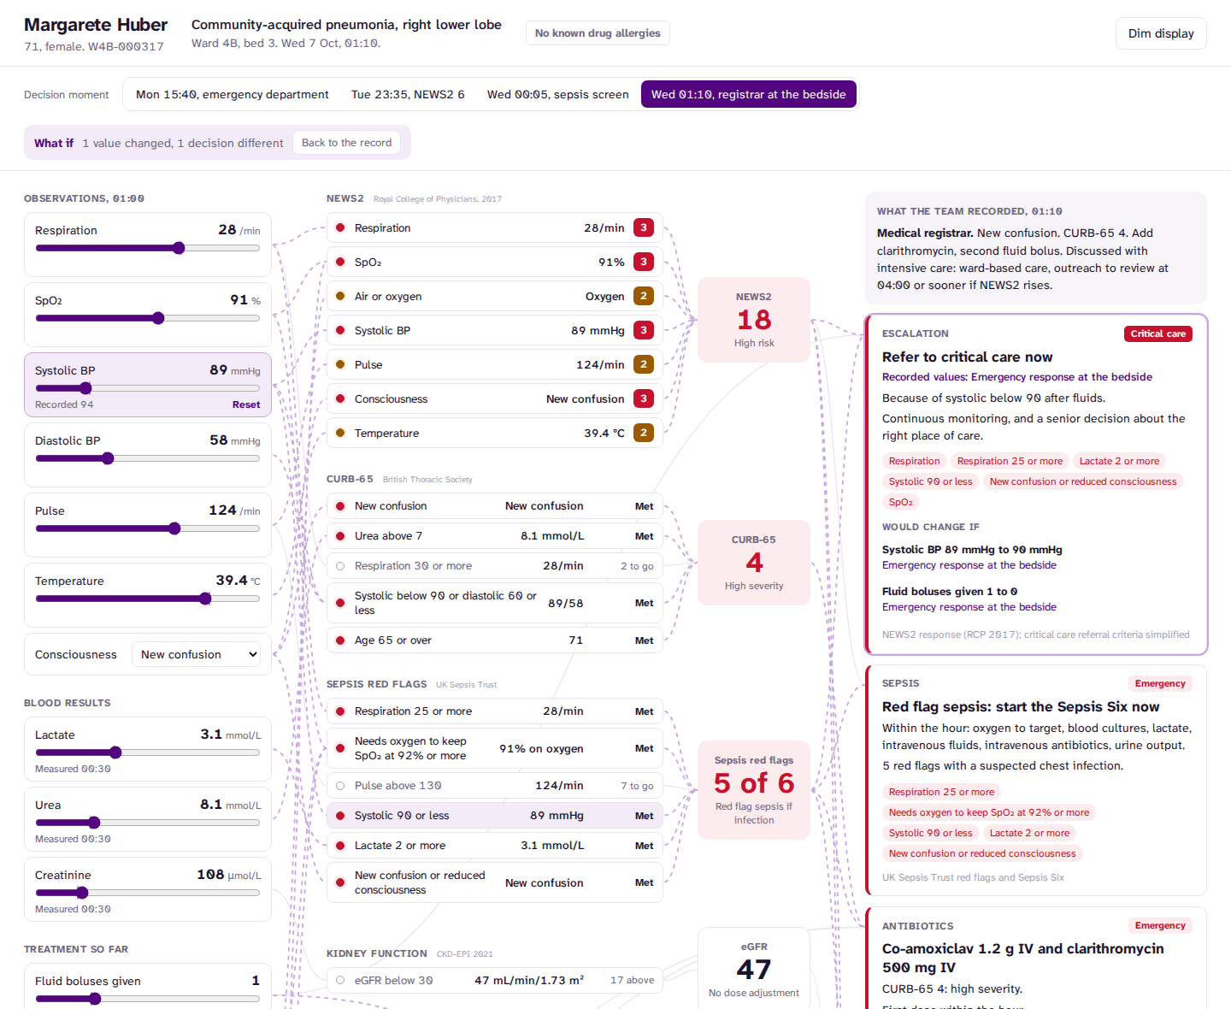Click the red dot on Lactate 2 or more row
The image size is (1231, 1009).
[340, 846]
